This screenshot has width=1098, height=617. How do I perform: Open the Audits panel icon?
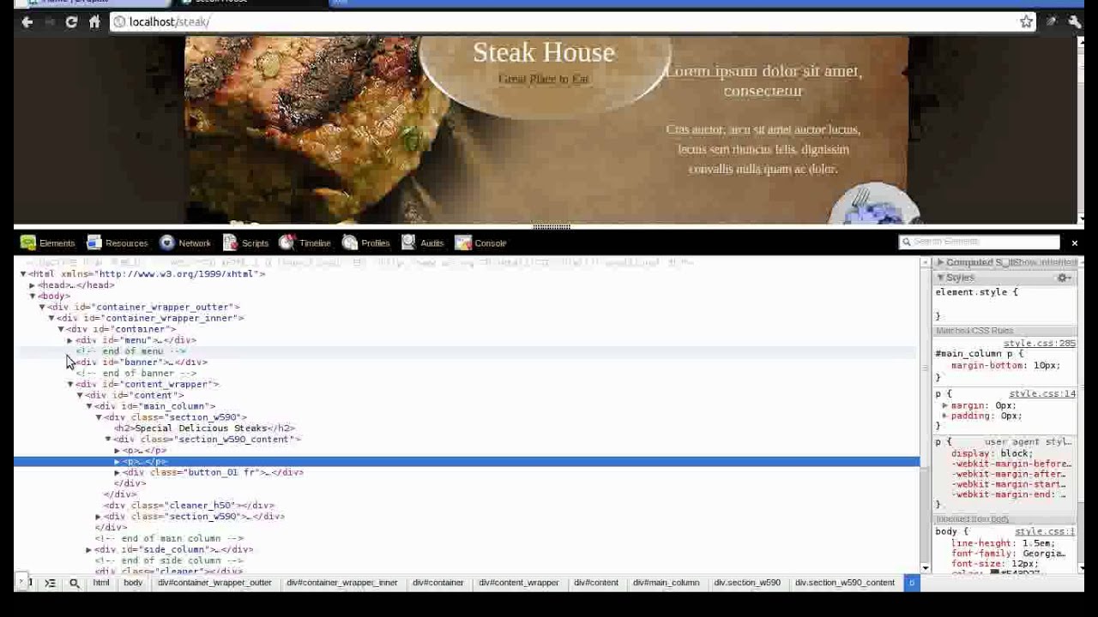point(408,243)
